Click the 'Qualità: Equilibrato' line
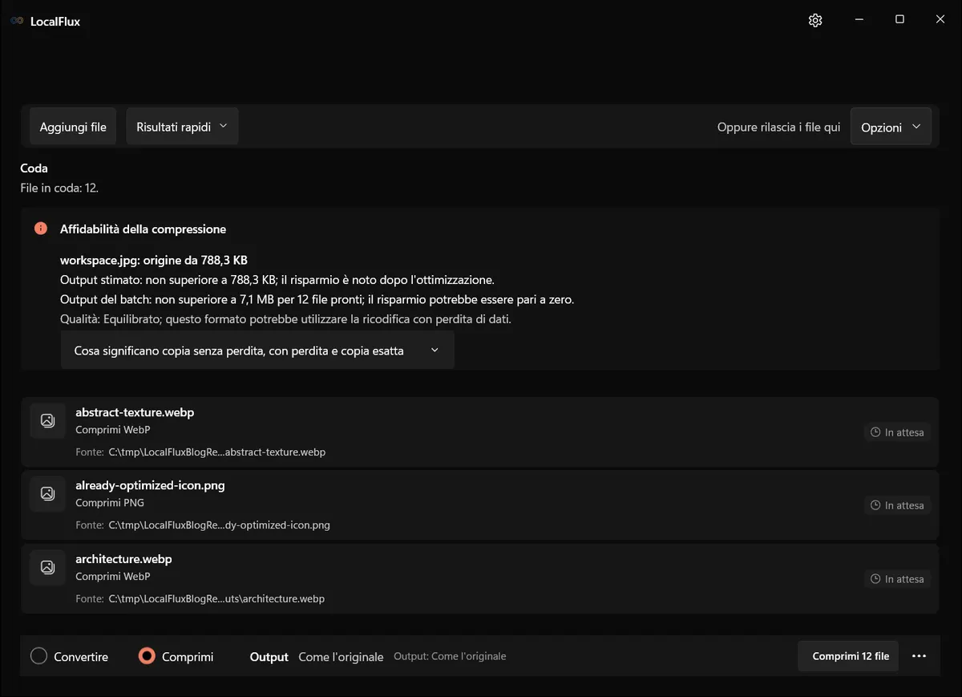 pos(285,318)
